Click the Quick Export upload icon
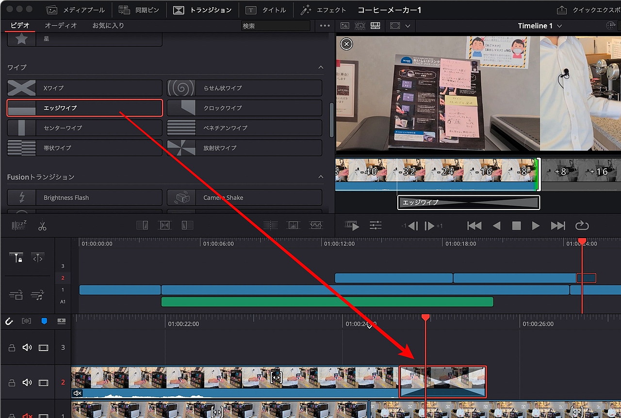 tap(561, 10)
